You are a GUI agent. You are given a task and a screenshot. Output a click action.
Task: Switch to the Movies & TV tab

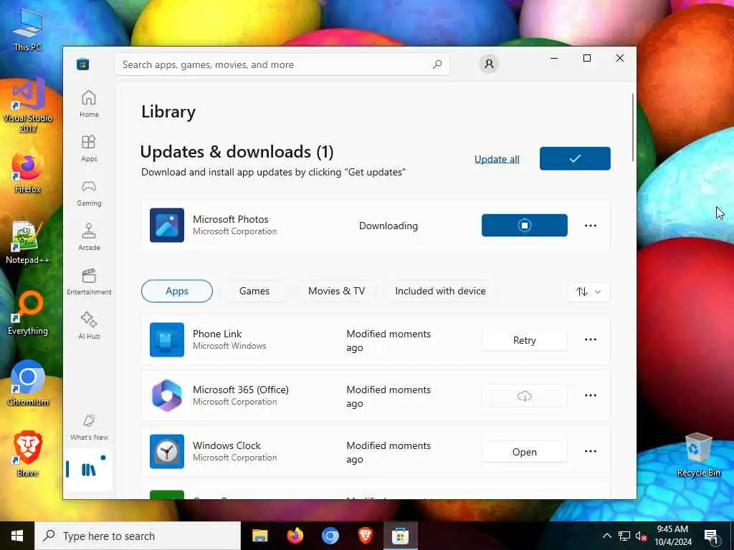click(x=337, y=291)
